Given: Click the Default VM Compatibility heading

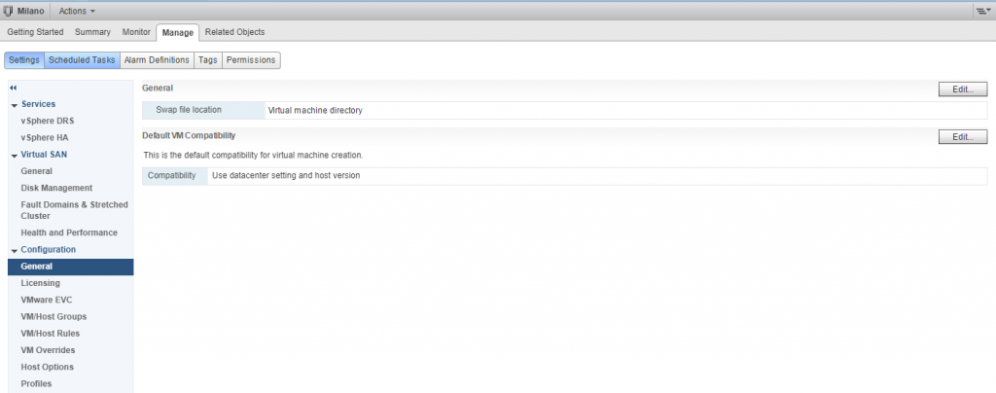Looking at the screenshot, I should coord(189,136).
